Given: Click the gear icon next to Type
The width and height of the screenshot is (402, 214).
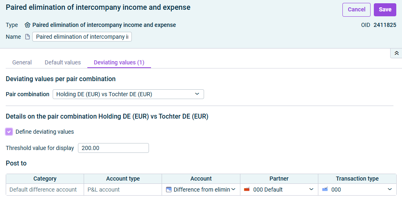Looking at the screenshot, I should click(x=27, y=25).
